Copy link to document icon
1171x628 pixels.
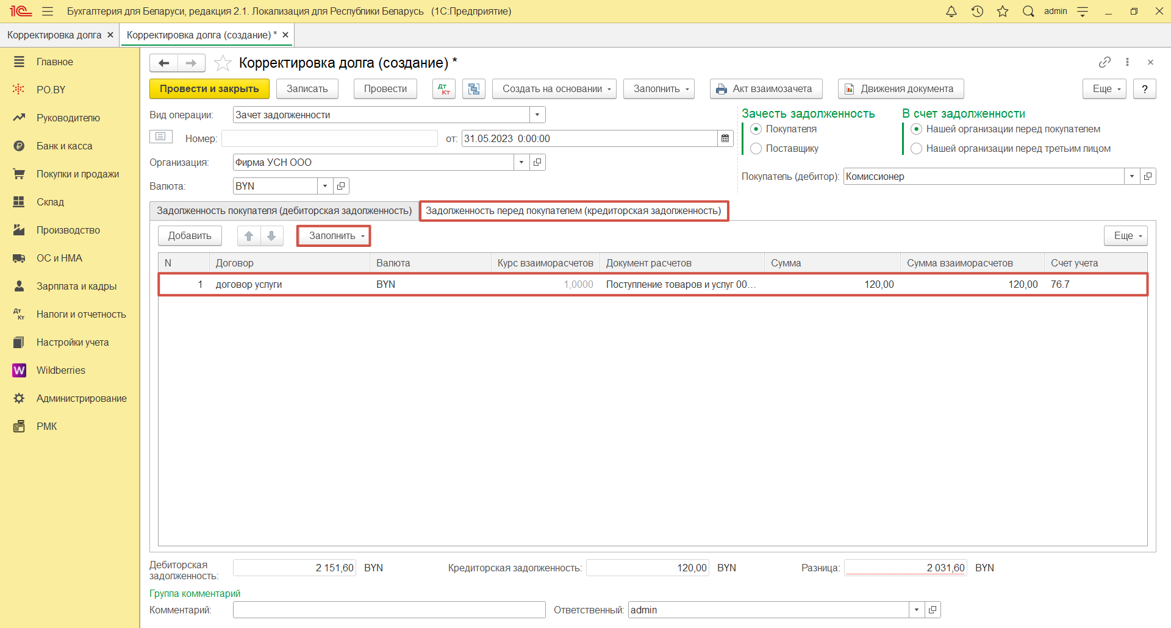[1105, 62]
